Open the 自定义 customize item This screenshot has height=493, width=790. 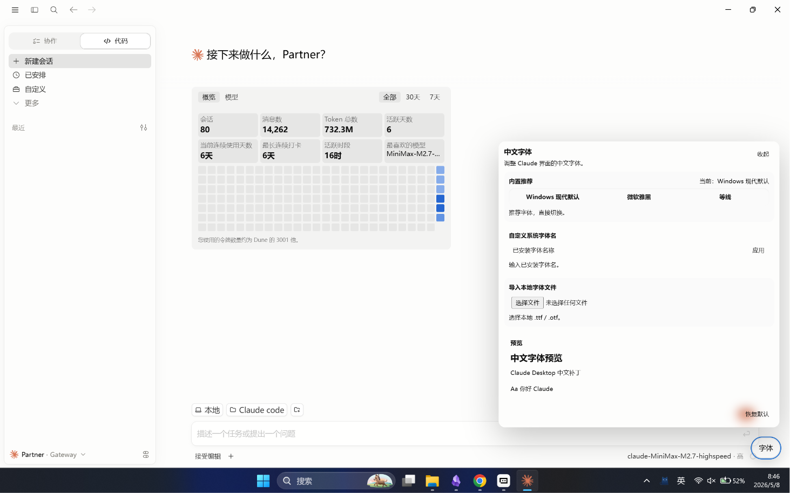click(80, 89)
